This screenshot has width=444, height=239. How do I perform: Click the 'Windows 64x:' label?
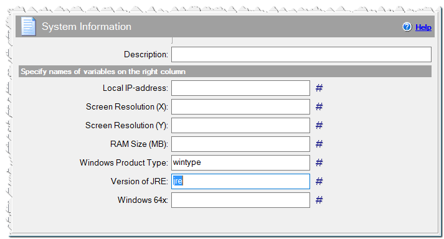[143, 200]
